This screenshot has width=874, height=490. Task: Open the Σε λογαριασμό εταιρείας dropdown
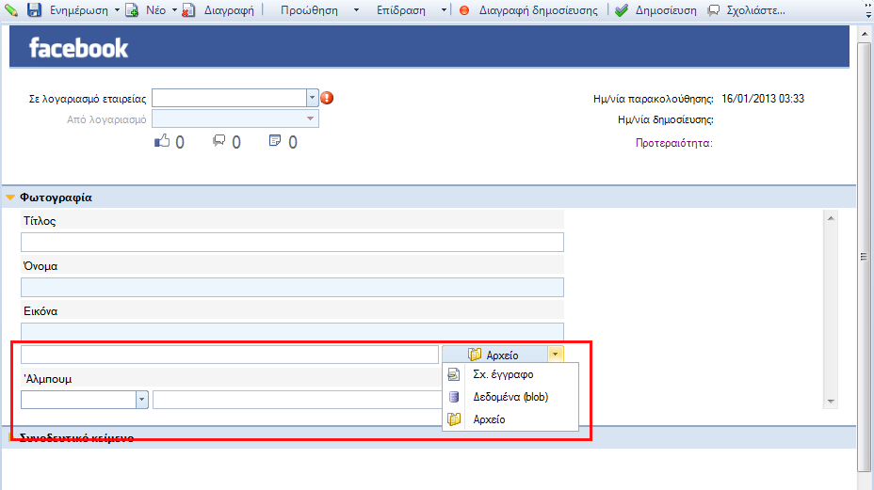tap(312, 98)
